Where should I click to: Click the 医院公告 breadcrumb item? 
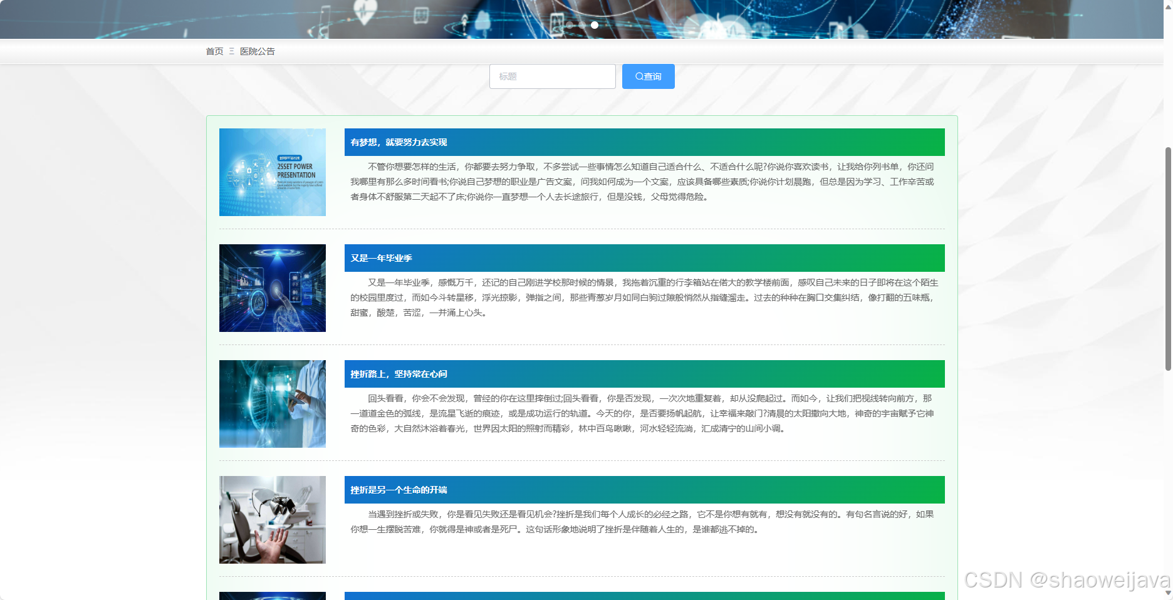(x=258, y=51)
